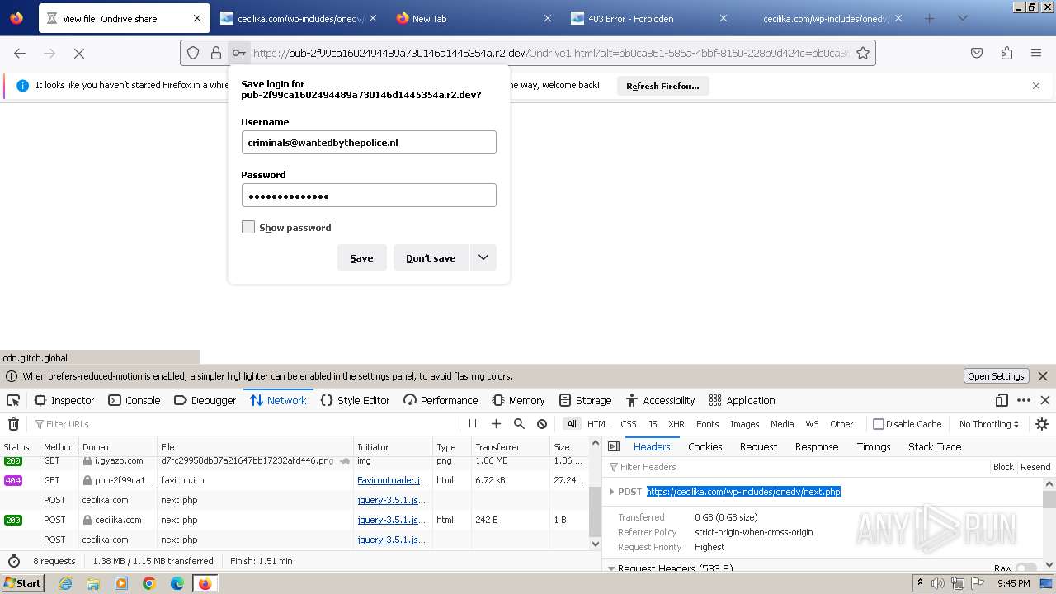Viewport: 1056px width, 594px height.
Task: Open the Firefox hamburger menu
Action: tap(1036, 53)
